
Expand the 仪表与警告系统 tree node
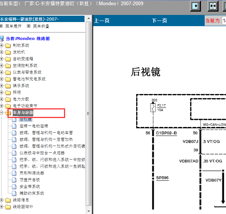(1, 72)
